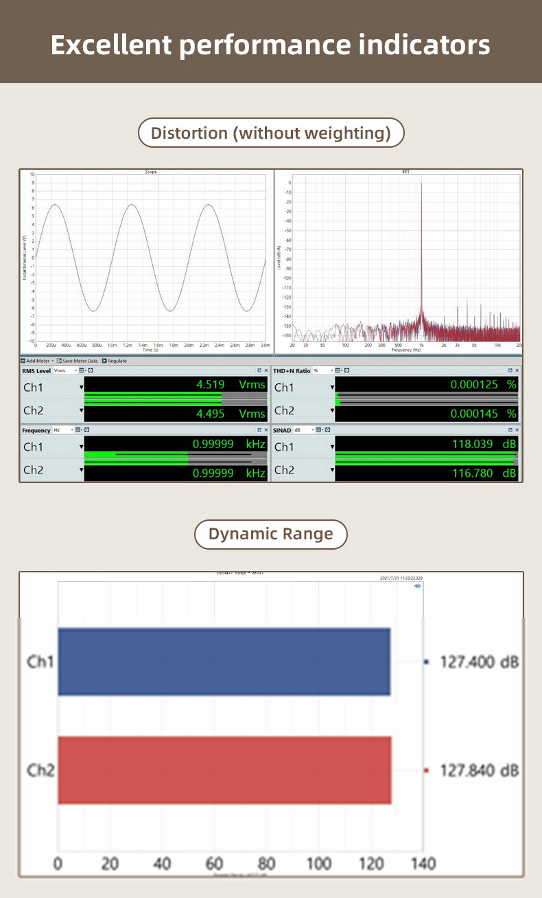This screenshot has width=542, height=898.
Task: Click the RMS Level meter settings icon
Action: pos(90,371)
